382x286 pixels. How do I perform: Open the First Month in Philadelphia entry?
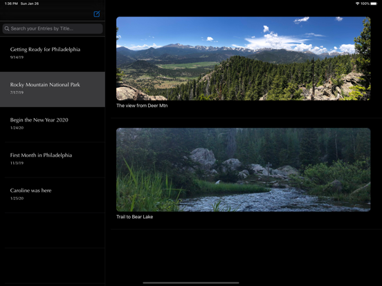pos(53,160)
